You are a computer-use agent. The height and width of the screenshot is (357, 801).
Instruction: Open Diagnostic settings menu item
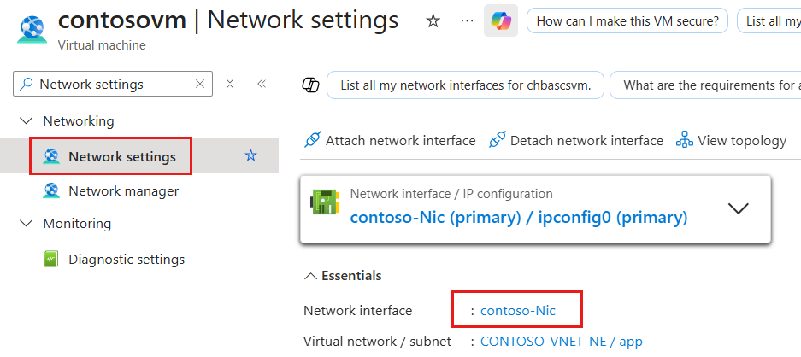tap(127, 260)
